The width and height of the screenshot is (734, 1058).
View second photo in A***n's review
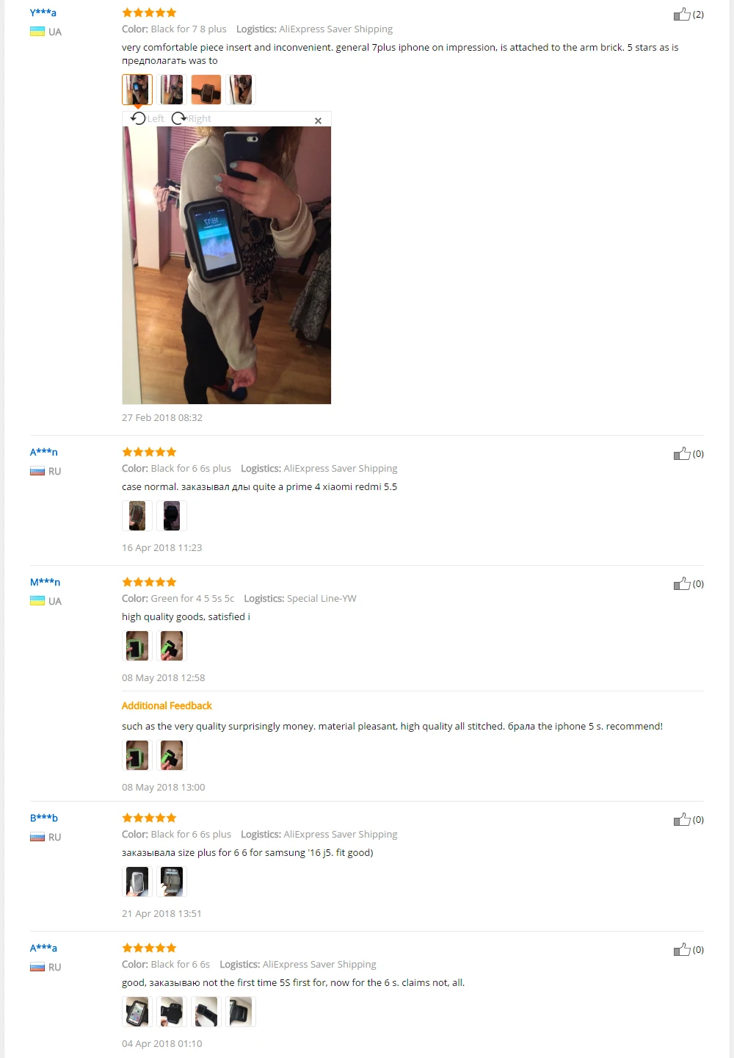point(172,516)
